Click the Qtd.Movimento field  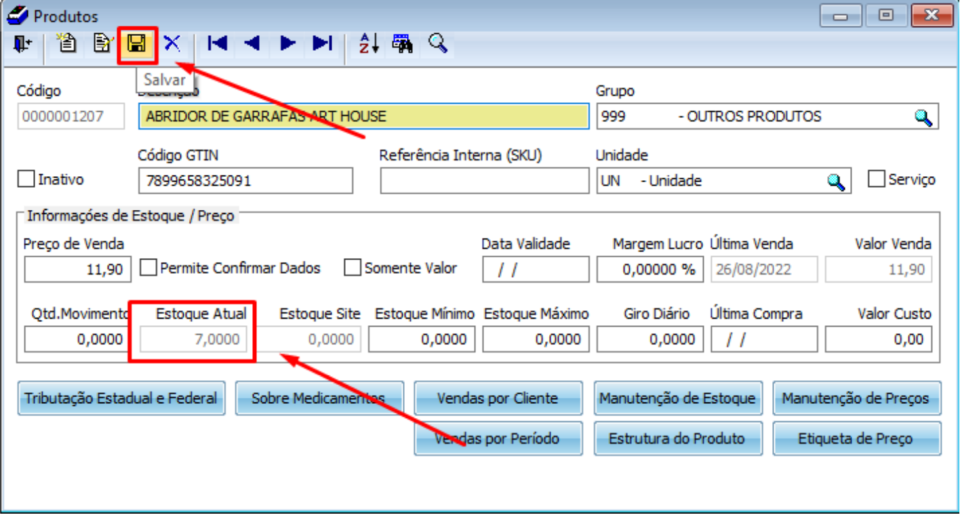tap(77, 339)
